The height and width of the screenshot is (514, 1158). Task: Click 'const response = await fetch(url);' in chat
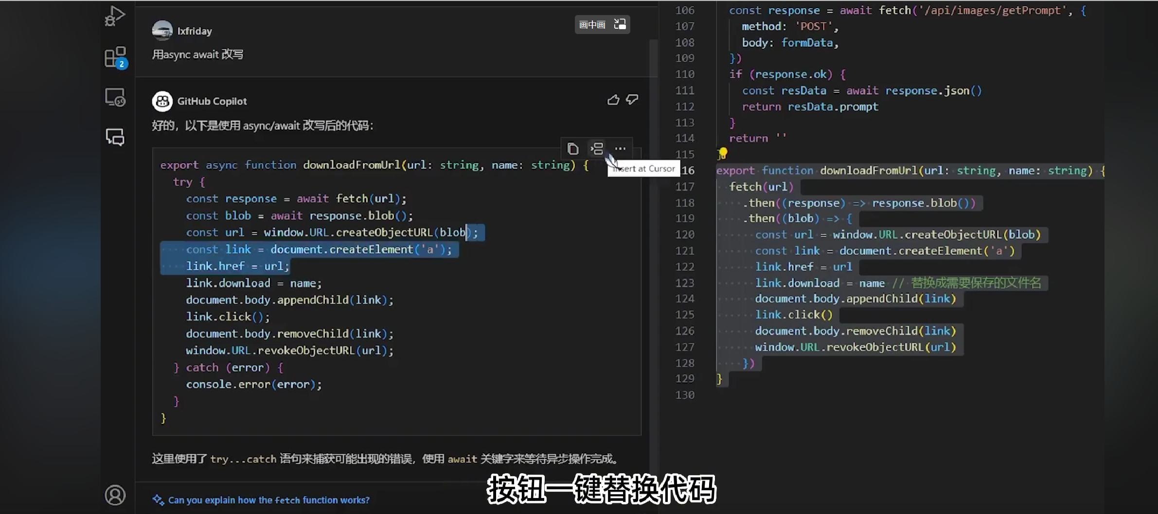[x=296, y=199]
